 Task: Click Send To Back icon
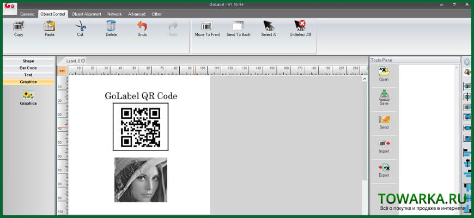[239, 26]
